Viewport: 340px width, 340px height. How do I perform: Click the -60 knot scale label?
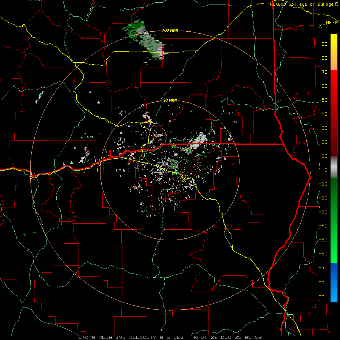(323, 254)
